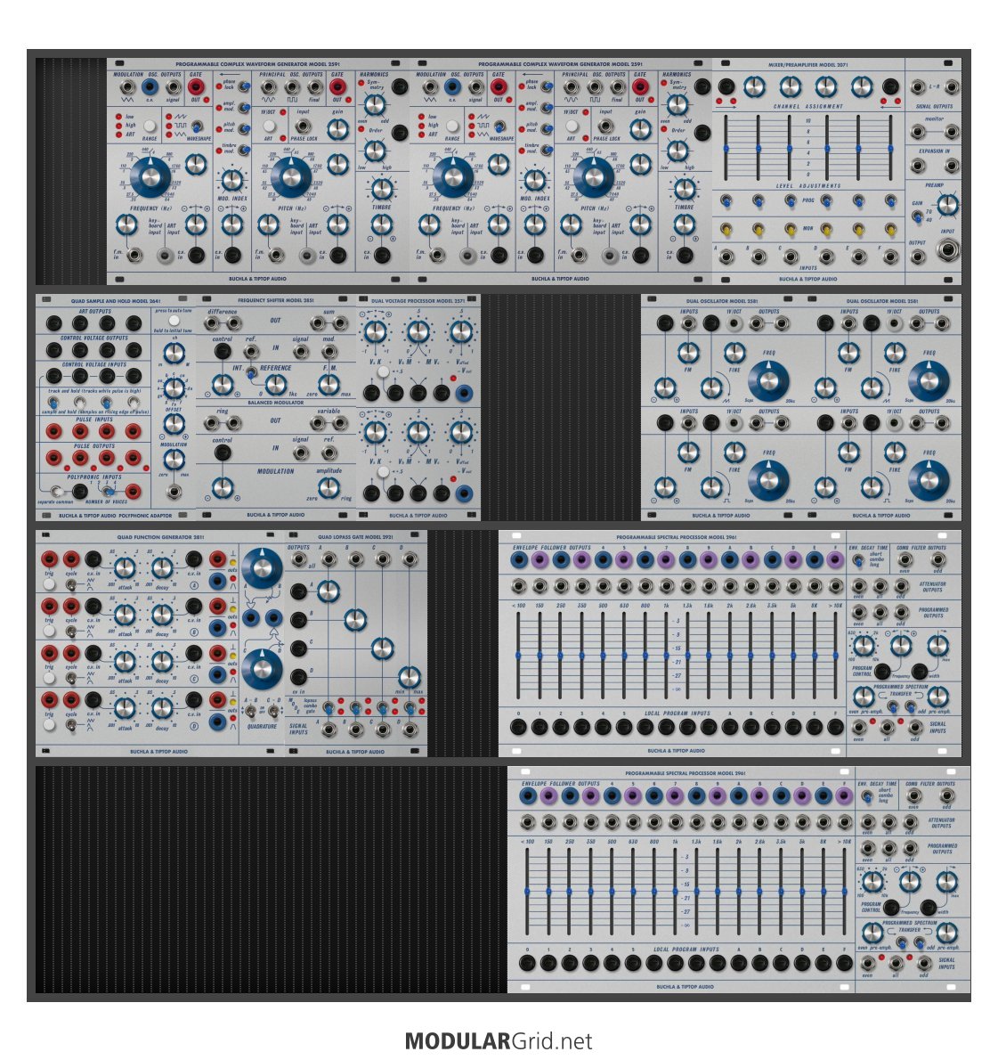Viewport: 998px width, 1060px height.
Task: Toggle the INT. REFERENCE switch on Frequency Shifter
Action: pyautogui.click(x=251, y=371)
